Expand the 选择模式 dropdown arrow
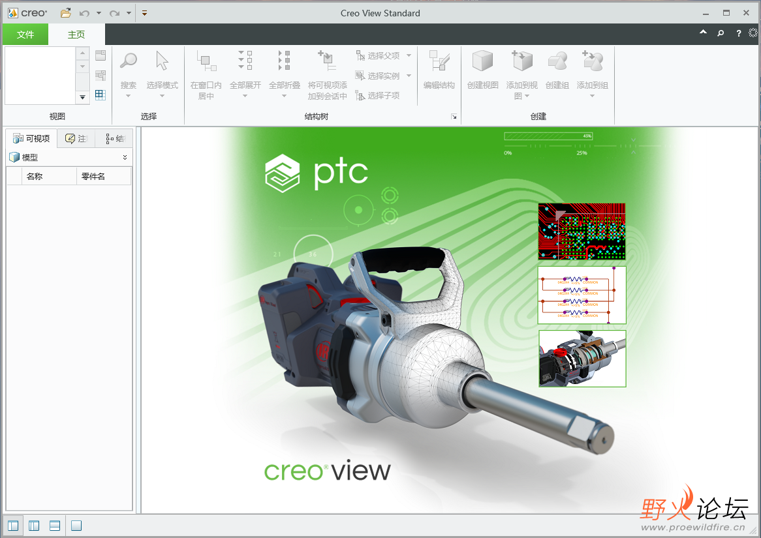Screen dimensions: 761x538 [x=162, y=96]
